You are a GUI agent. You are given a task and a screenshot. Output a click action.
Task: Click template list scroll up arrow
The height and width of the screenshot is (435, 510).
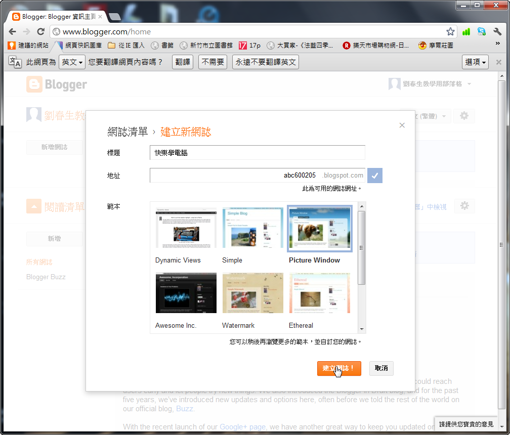point(362,206)
